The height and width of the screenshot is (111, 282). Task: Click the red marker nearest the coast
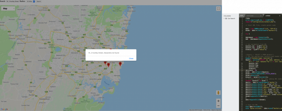pos(120,64)
